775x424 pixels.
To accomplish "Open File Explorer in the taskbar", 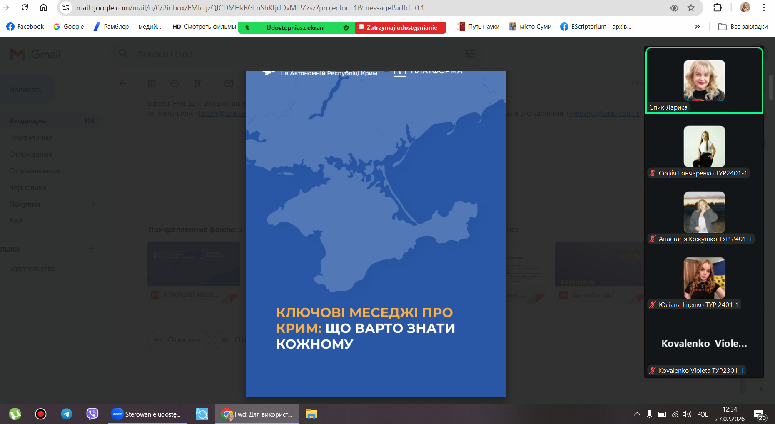I will 311,414.
